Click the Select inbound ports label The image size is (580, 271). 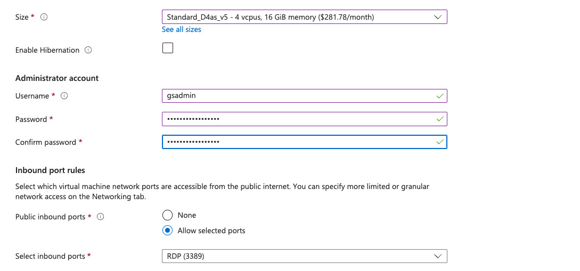(50, 256)
